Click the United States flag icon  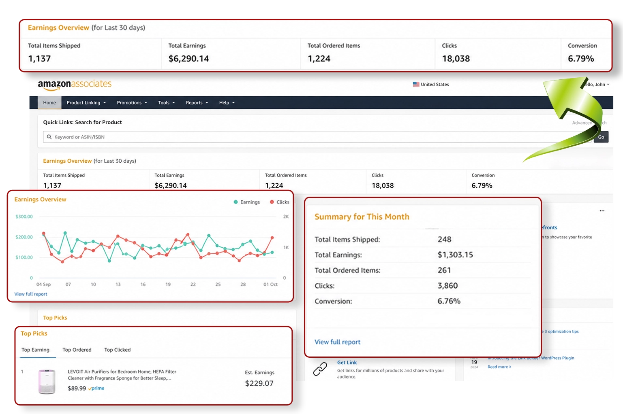pos(416,84)
